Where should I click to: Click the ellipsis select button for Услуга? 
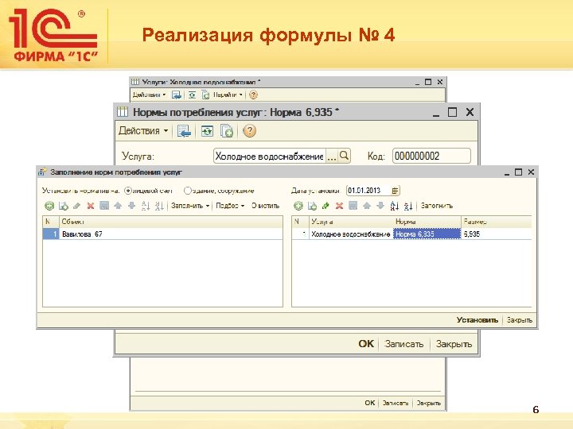click(x=331, y=157)
